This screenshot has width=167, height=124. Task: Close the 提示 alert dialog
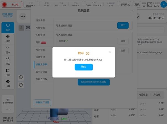110,52
